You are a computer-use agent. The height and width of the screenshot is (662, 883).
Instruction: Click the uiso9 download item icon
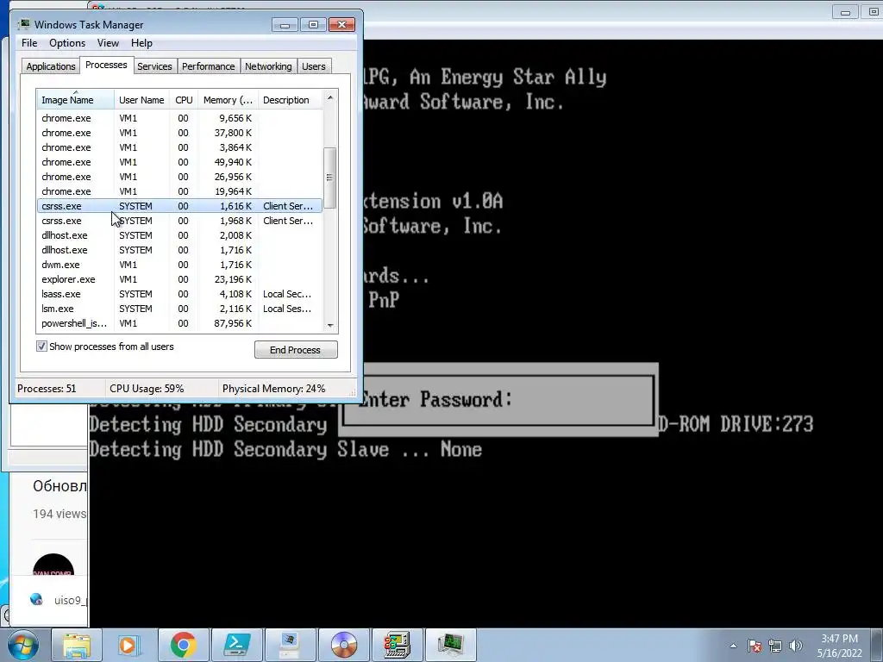coord(36,600)
